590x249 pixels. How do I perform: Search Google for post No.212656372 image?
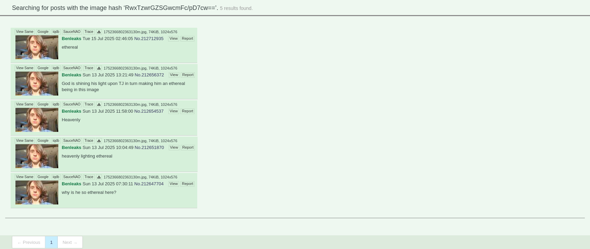click(43, 68)
